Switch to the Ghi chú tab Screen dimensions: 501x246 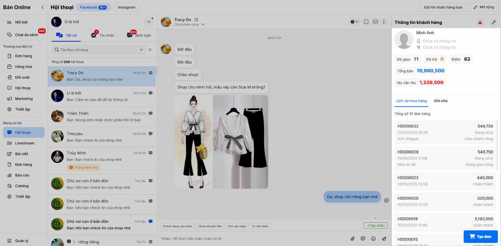point(441,101)
